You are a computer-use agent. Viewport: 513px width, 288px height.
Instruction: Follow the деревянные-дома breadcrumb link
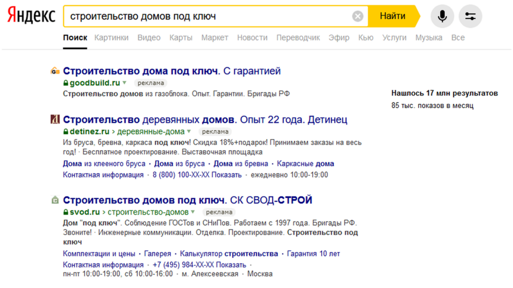point(151,131)
